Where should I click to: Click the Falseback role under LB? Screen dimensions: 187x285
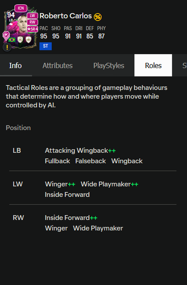[91, 161]
